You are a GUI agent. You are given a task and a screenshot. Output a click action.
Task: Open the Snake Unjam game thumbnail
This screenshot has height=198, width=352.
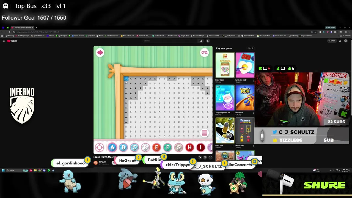225,65
